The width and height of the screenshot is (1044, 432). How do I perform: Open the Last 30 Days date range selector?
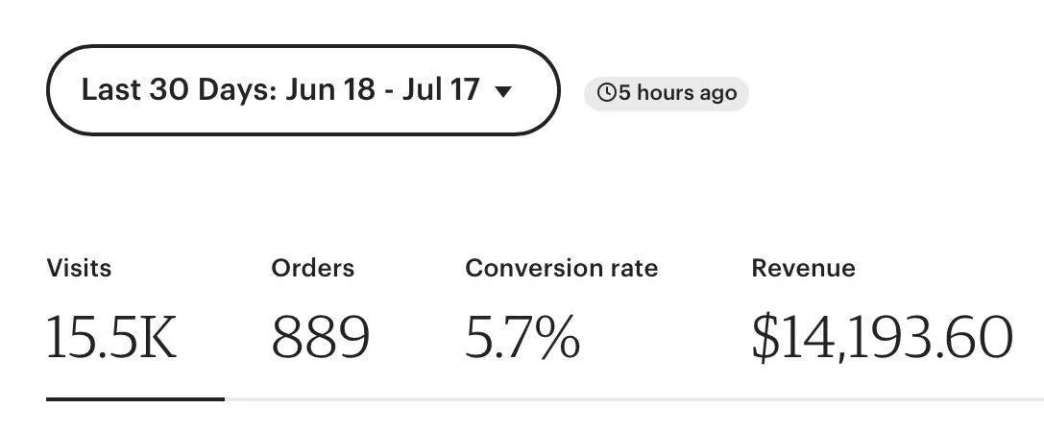coord(303,90)
